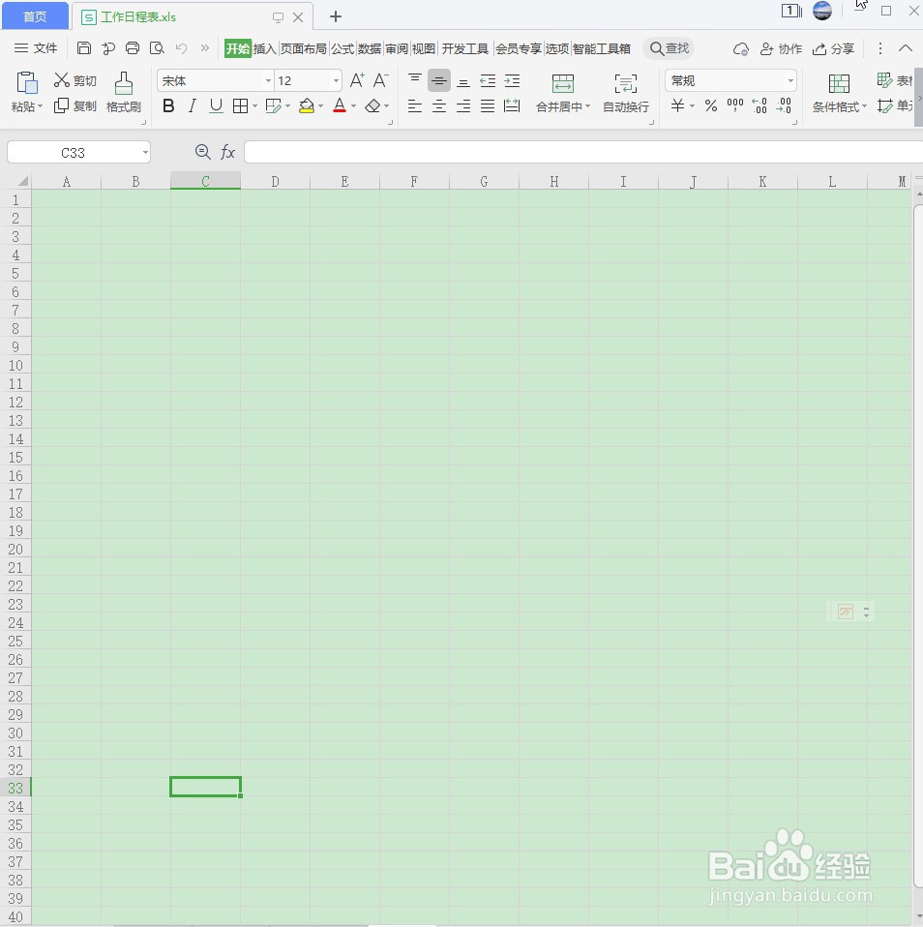Click the Copy (复制) button
Image resolution: width=923 pixels, height=927 pixels.
coord(75,105)
